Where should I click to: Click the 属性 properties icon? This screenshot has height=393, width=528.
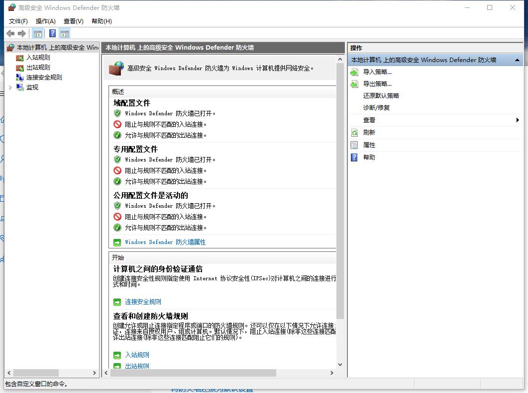354,145
